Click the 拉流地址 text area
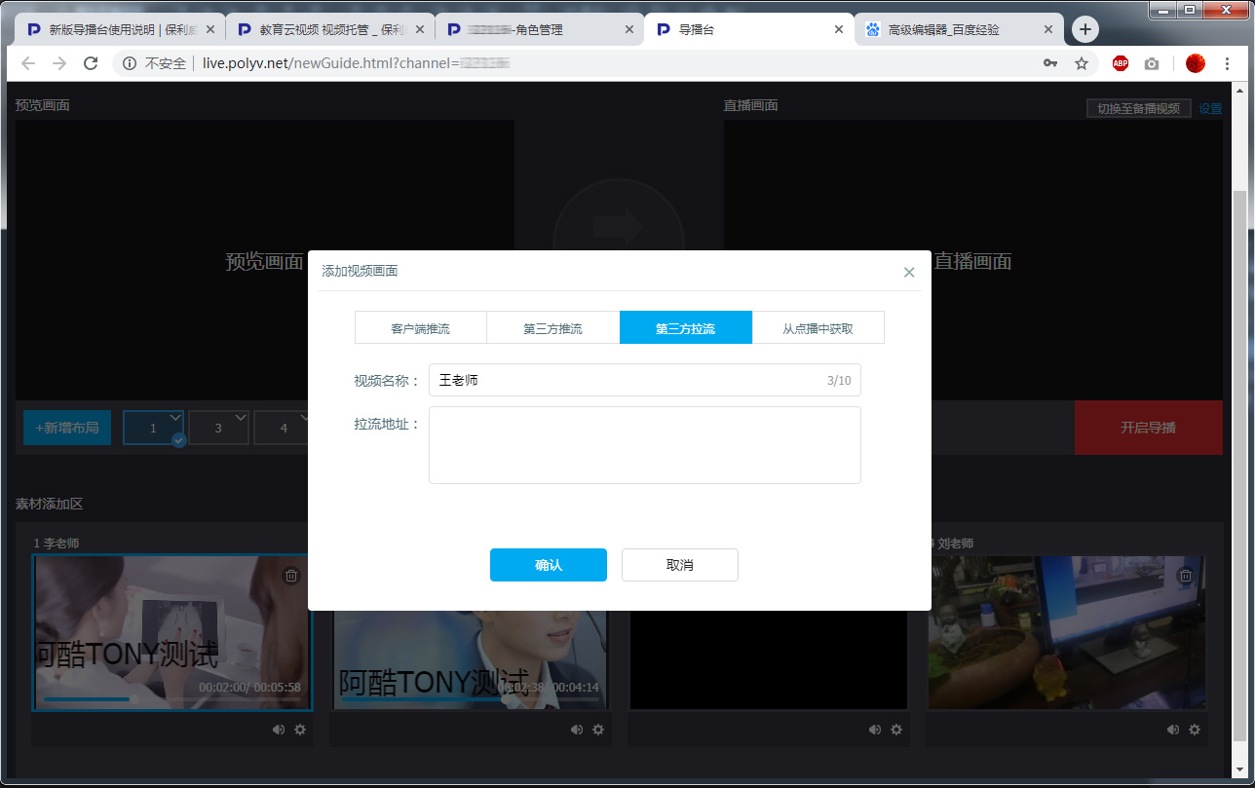 (x=645, y=445)
